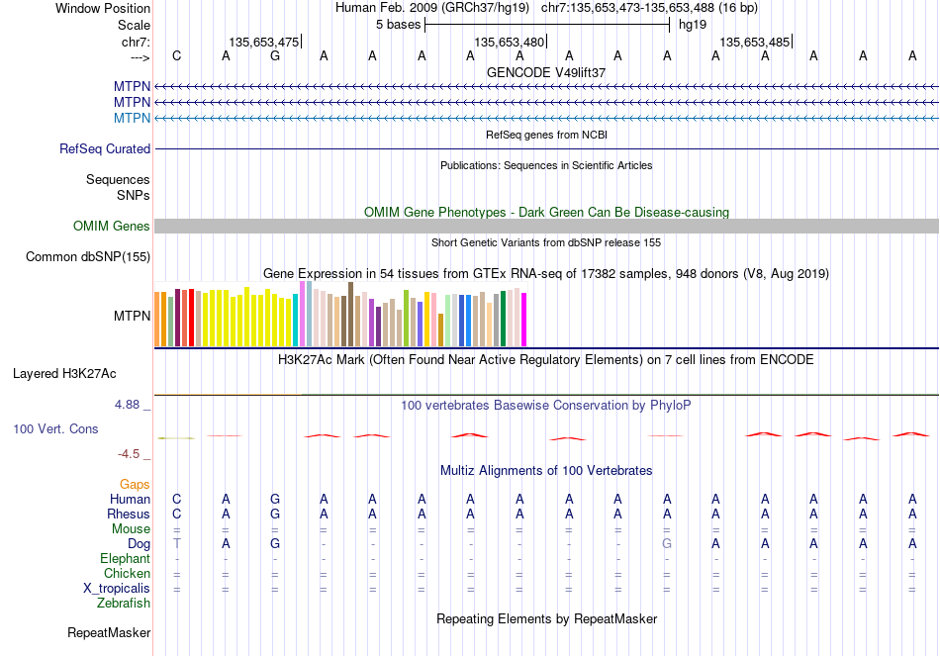Click the 5 bases scale label
Image resolution: width=940 pixels, height=656 pixels.
pos(398,25)
